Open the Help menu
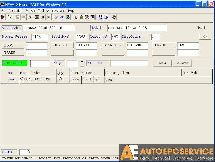 pyautogui.click(x=71, y=11)
